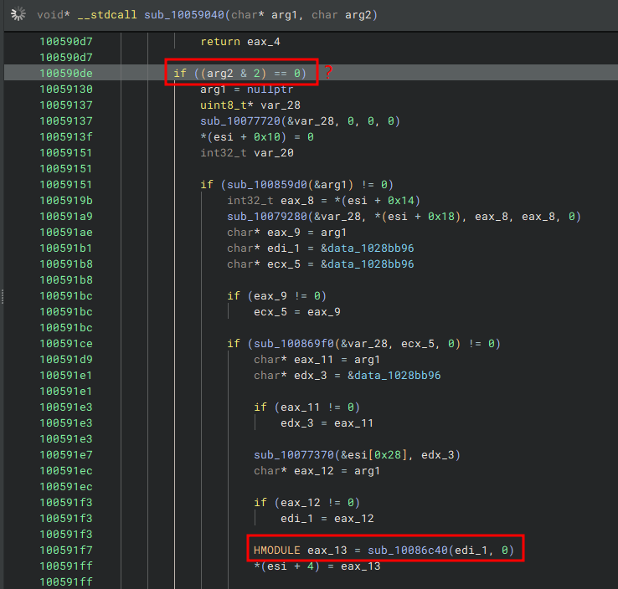This screenshot has width=618, height=589.
Task: Click address 100591f7 next to HMODULE line
Action: coord(66,550)
